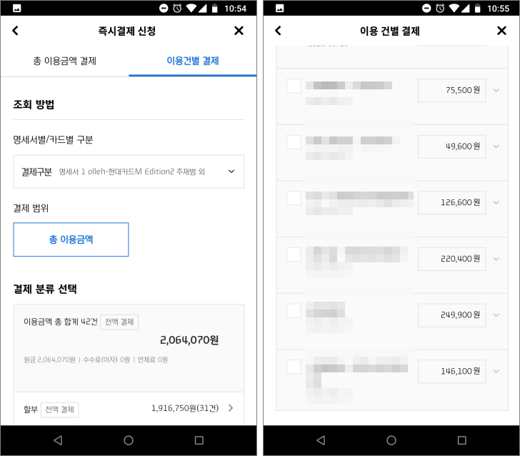Image resolution: width=520 pixels, height=456 pixels.
Task: Switch to 총 이용금액 결제 tab
Action: click(x=65, y=61)
